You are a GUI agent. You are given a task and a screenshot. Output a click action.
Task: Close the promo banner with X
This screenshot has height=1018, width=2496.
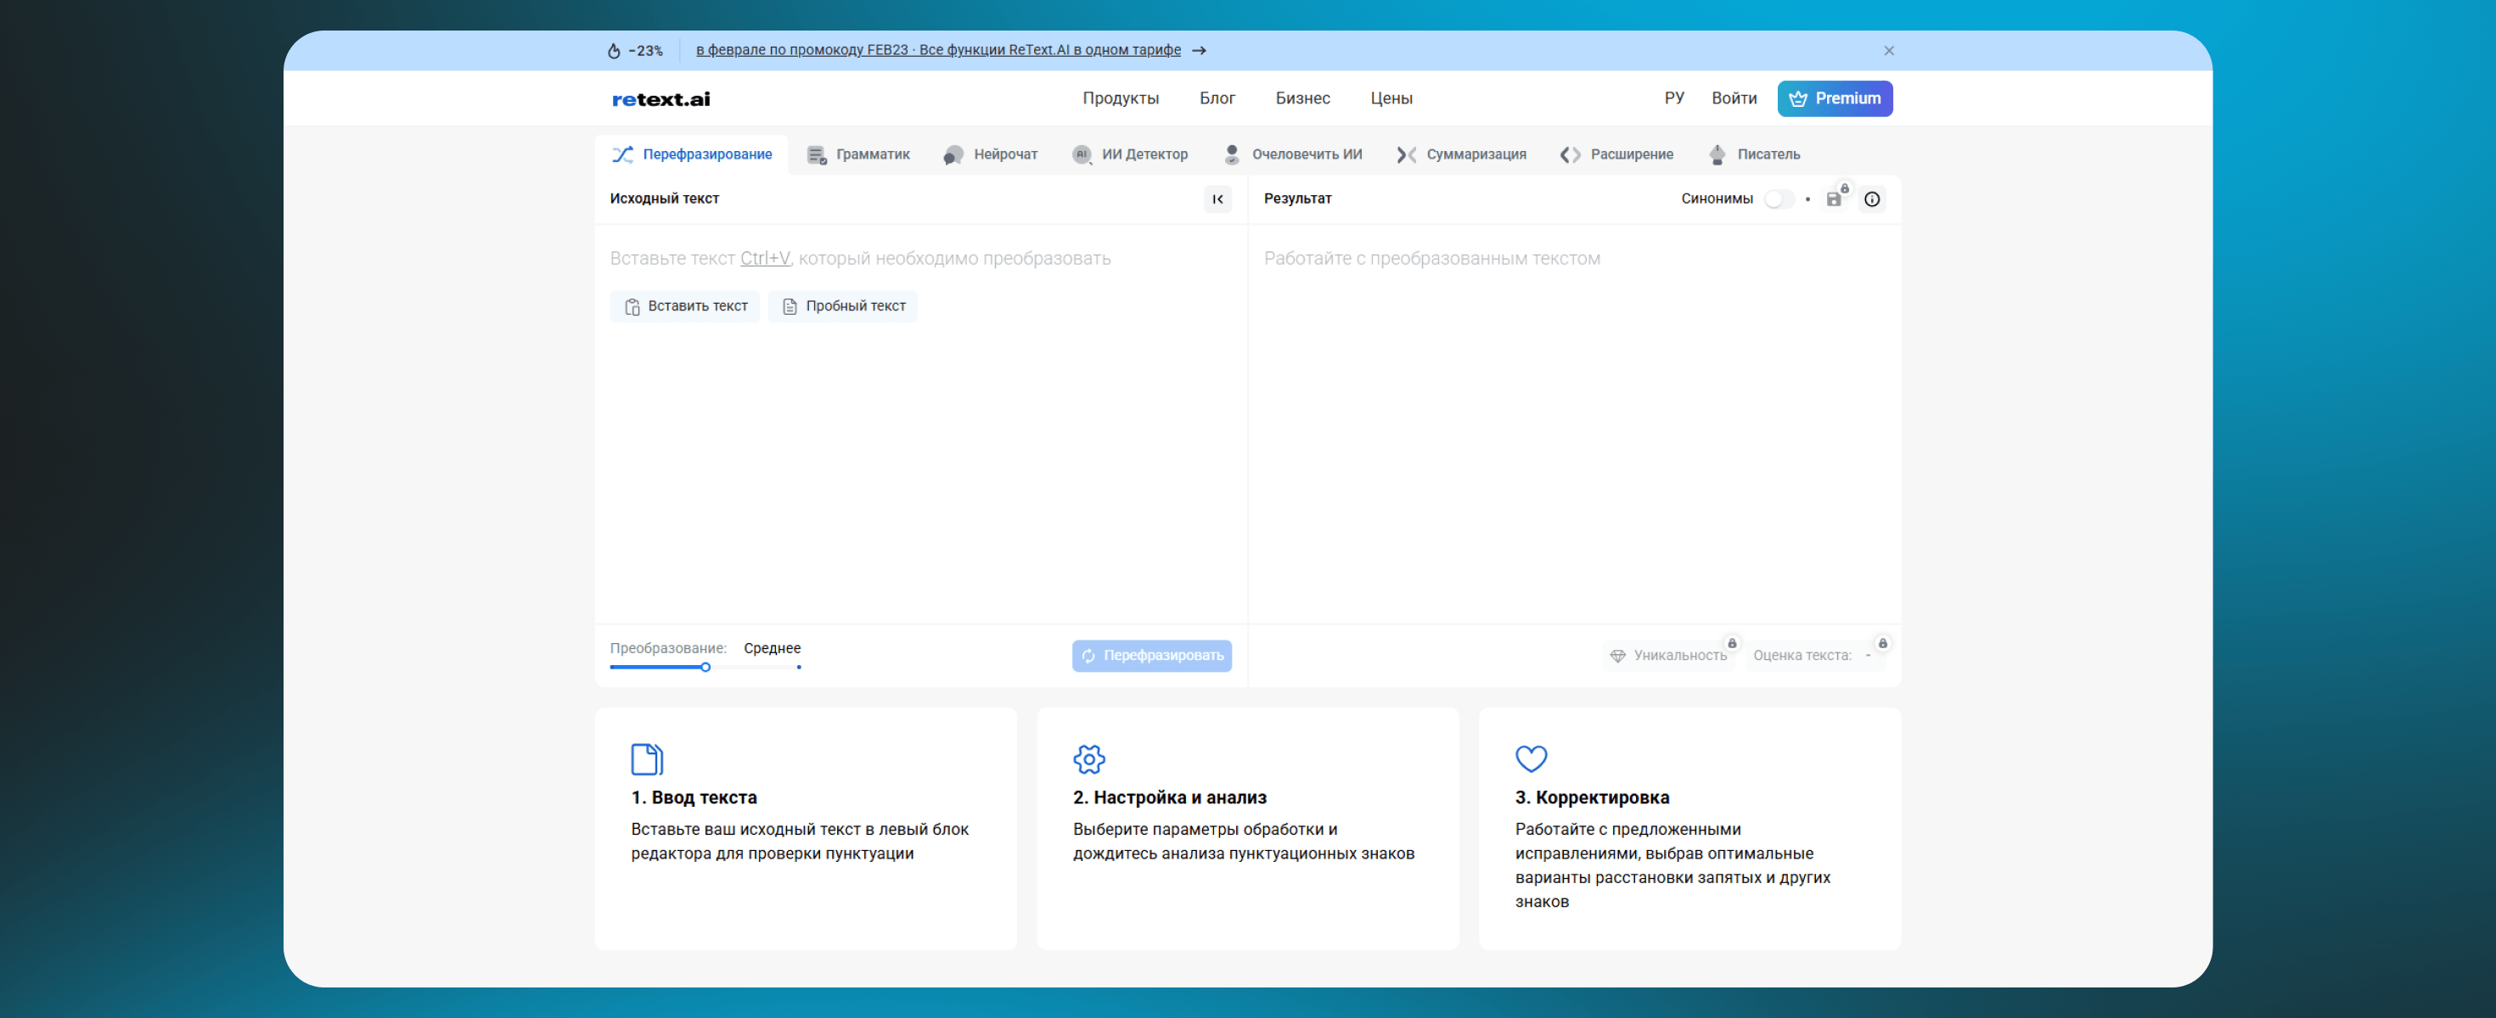click(x=1887, y=50)
